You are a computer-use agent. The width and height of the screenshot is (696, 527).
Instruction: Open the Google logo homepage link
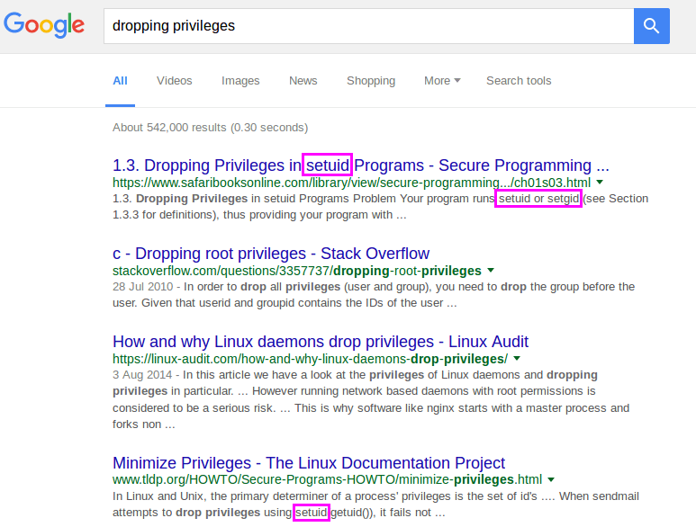44,25
